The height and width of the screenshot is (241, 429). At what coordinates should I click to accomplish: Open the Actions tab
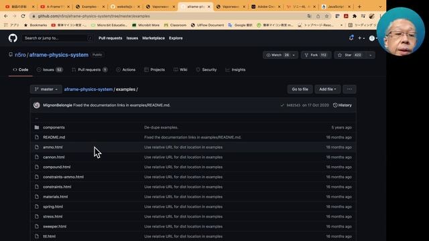pyautogui.click(x=125, y=70)
